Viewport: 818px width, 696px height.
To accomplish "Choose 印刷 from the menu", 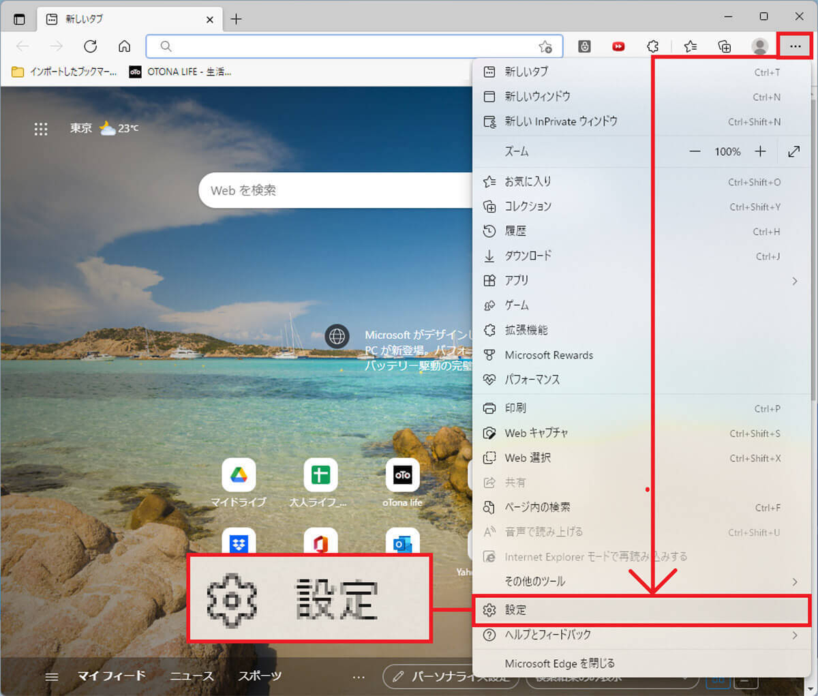I will [641, 408].
